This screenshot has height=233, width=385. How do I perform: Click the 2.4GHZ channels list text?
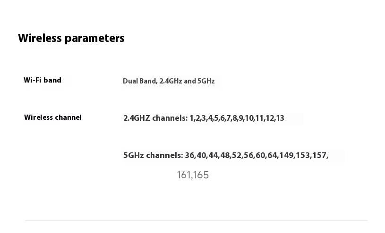pos(204,118)
